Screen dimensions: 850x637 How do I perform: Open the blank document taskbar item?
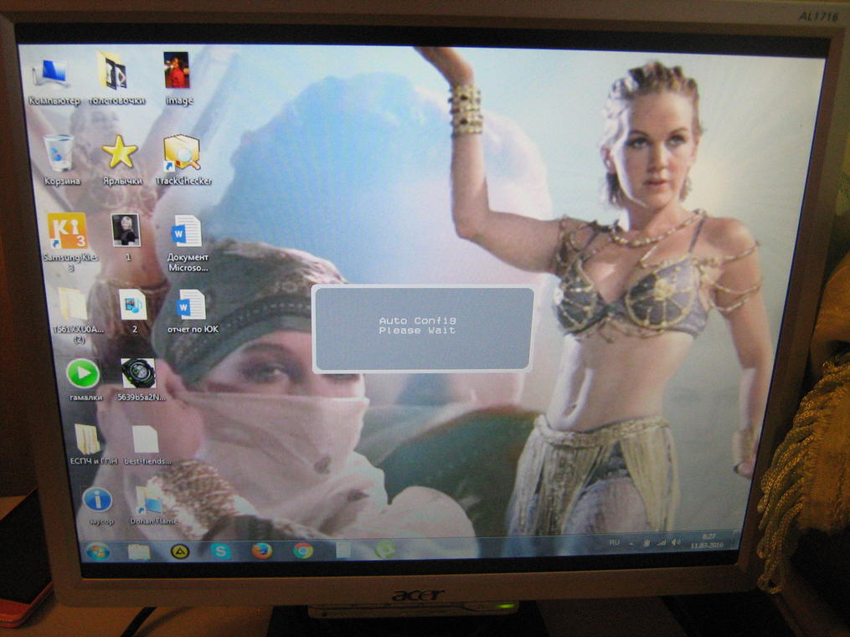343,550
